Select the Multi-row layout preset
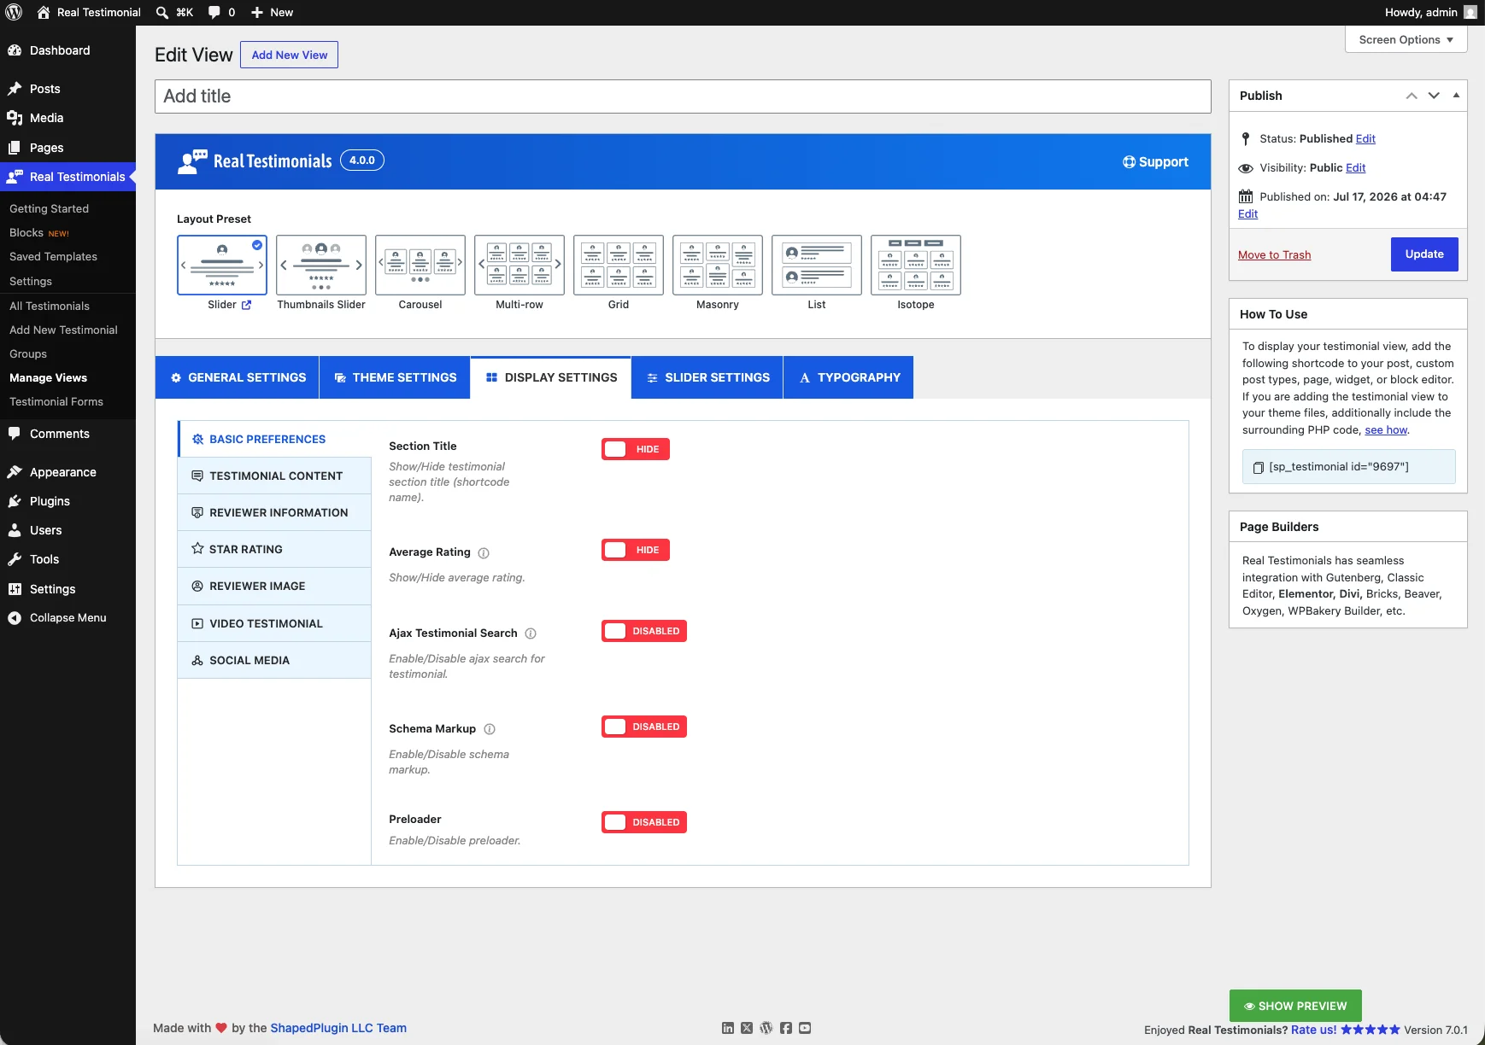 519,265
